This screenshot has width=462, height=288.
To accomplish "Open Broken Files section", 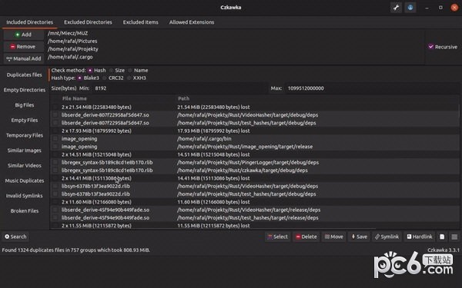I will [25, 211].
